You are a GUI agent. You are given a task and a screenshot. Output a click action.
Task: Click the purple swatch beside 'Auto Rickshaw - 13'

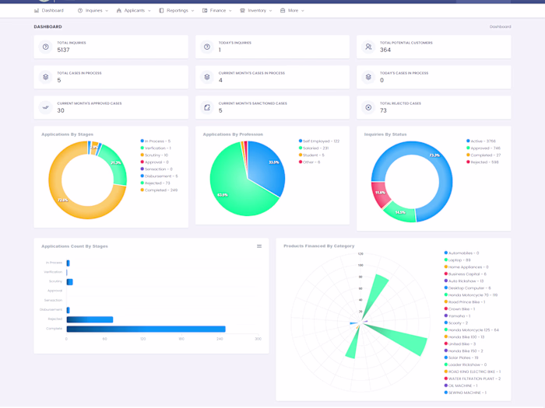[446, 281]
